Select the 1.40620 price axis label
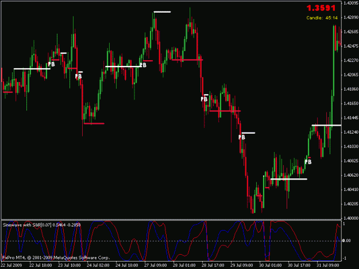 pyautogui.click(x=350, y=176)
